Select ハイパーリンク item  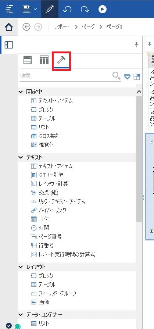pos(49,210)
